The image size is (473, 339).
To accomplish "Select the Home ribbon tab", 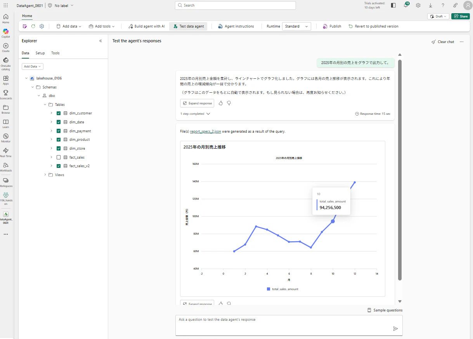I will pos(27,16).
